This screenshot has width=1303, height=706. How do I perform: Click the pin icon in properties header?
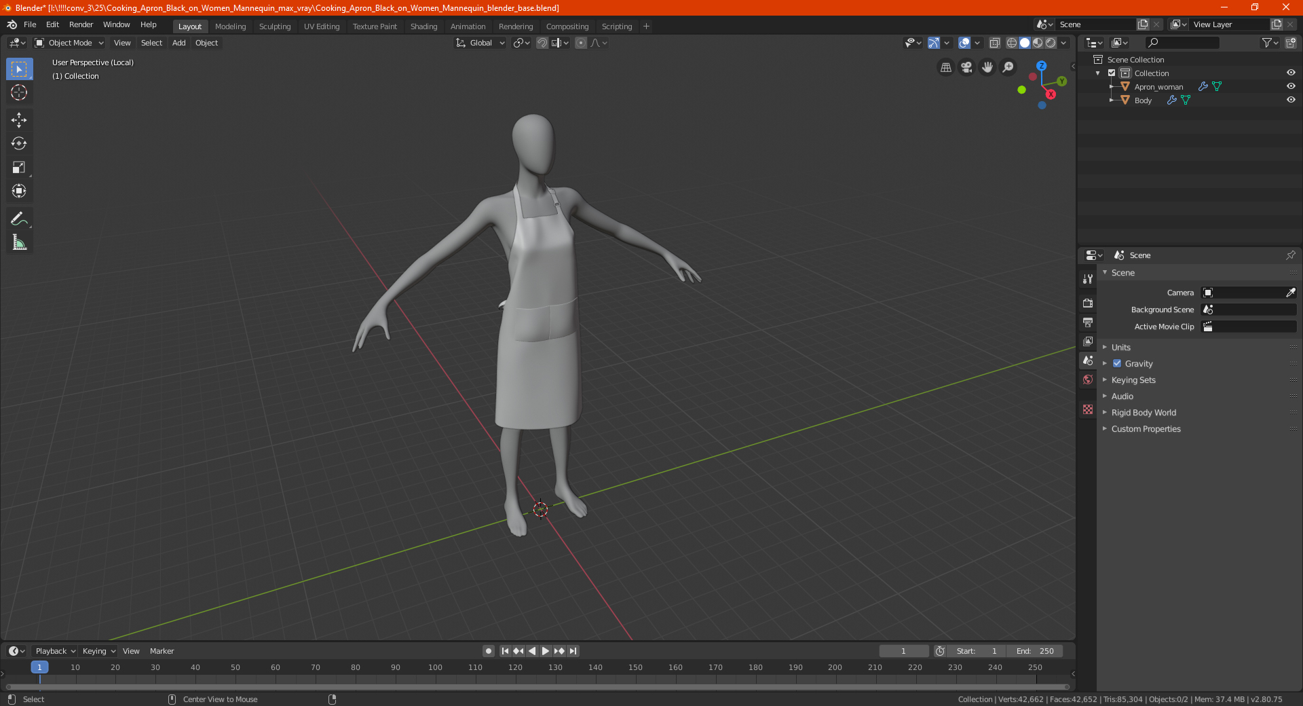[x=1290, y=255]
